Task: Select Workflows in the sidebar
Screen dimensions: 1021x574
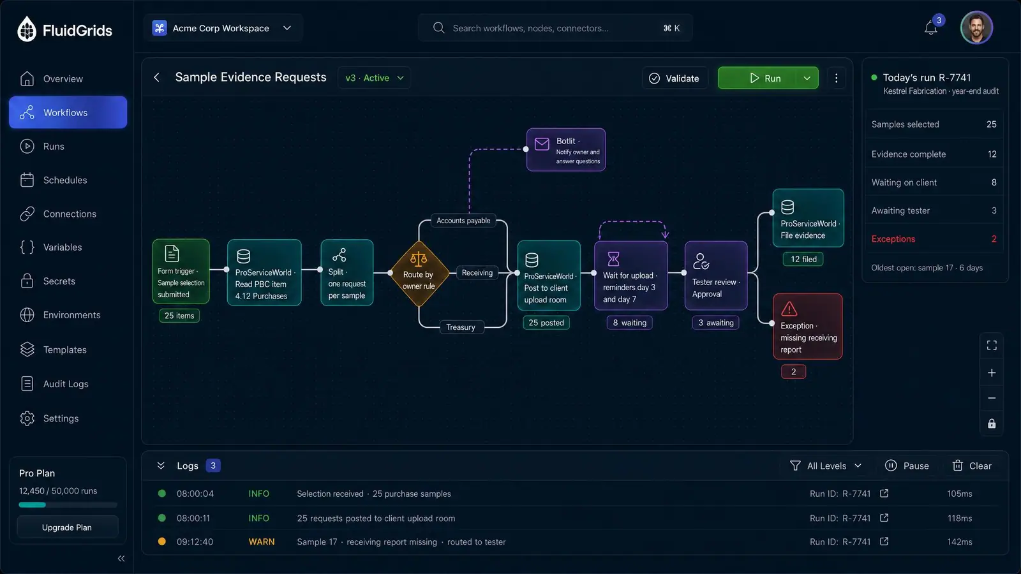Action: point(68,112)
